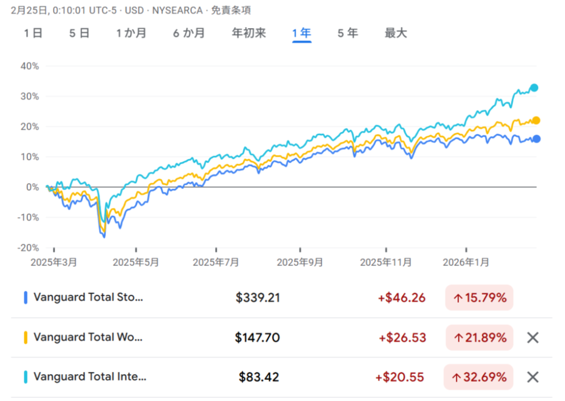Remove Vanguard Total International row with X
The height and width of the screenshot is (401, 565).
[532, 377]
